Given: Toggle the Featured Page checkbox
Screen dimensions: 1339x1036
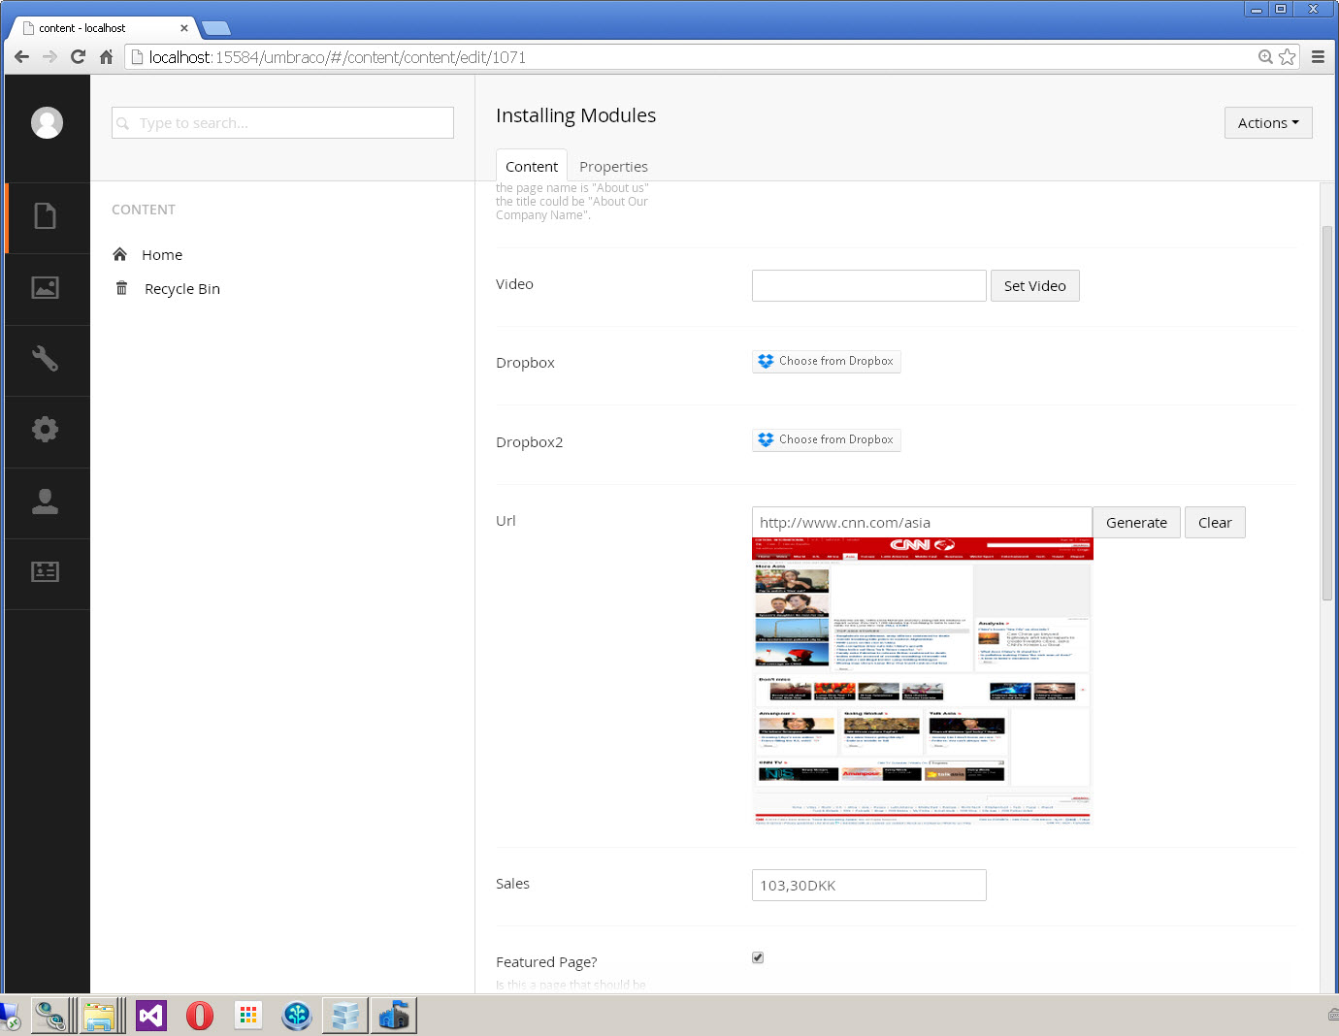Looking at the screenshot, I should coord(758,957).
